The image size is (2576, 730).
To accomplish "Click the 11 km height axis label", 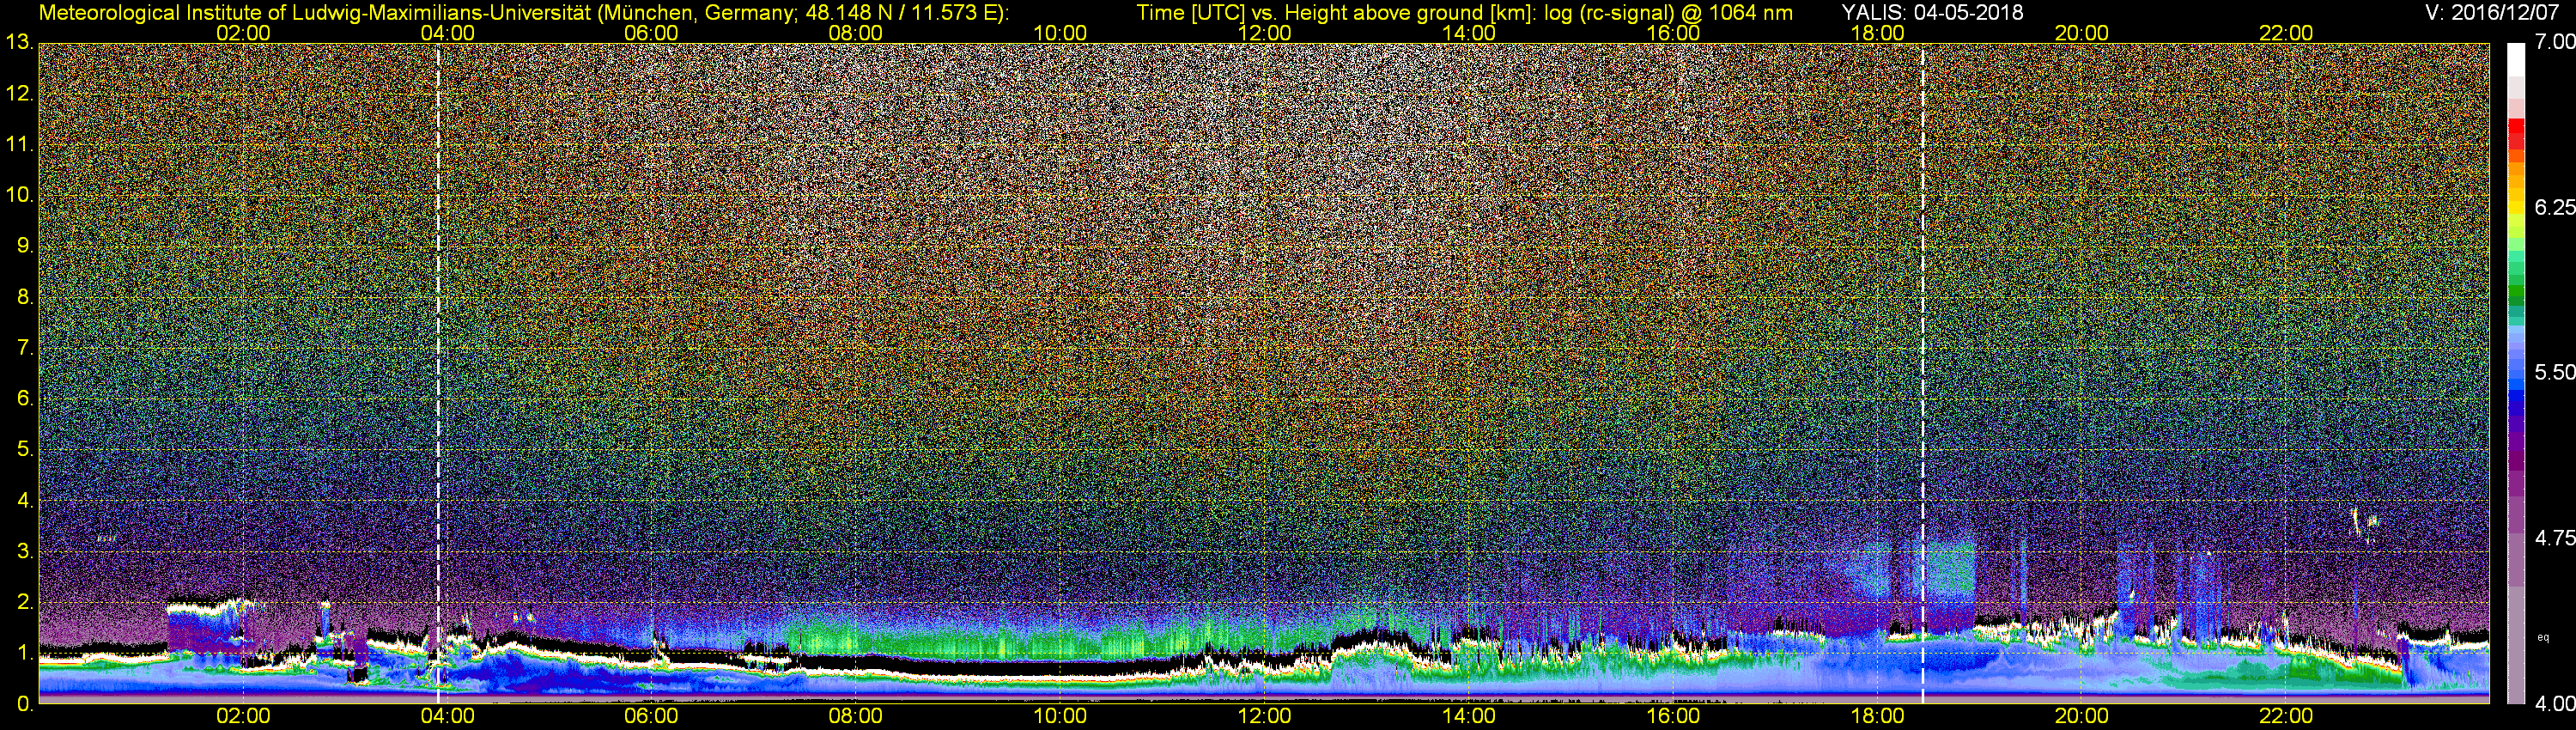I will coord(18,145).
